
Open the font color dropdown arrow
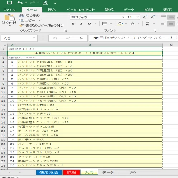click(138, 24)
